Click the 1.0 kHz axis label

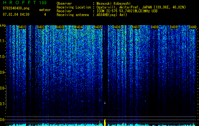[x=3, y=57]
